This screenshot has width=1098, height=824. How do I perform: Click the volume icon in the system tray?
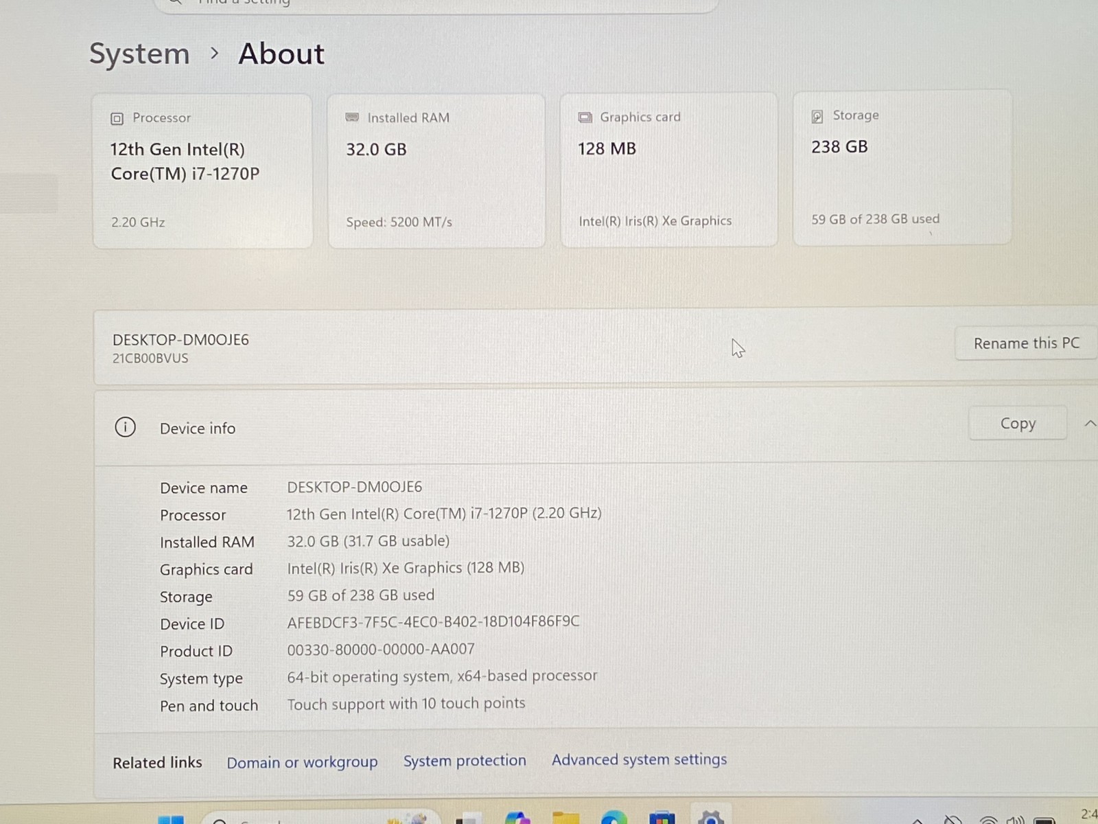1015,820
